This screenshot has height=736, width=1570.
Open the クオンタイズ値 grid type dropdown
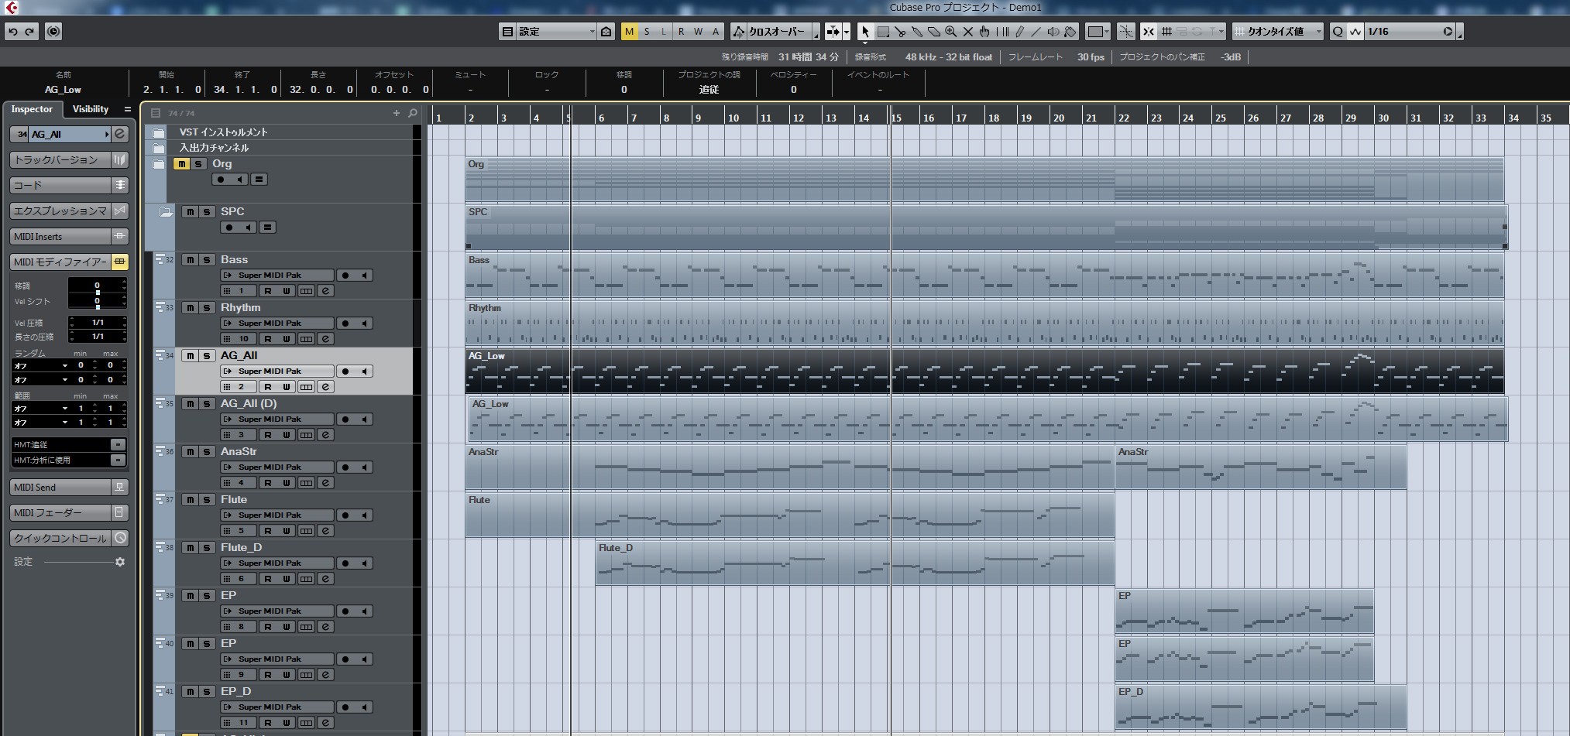click(1278, 32)
